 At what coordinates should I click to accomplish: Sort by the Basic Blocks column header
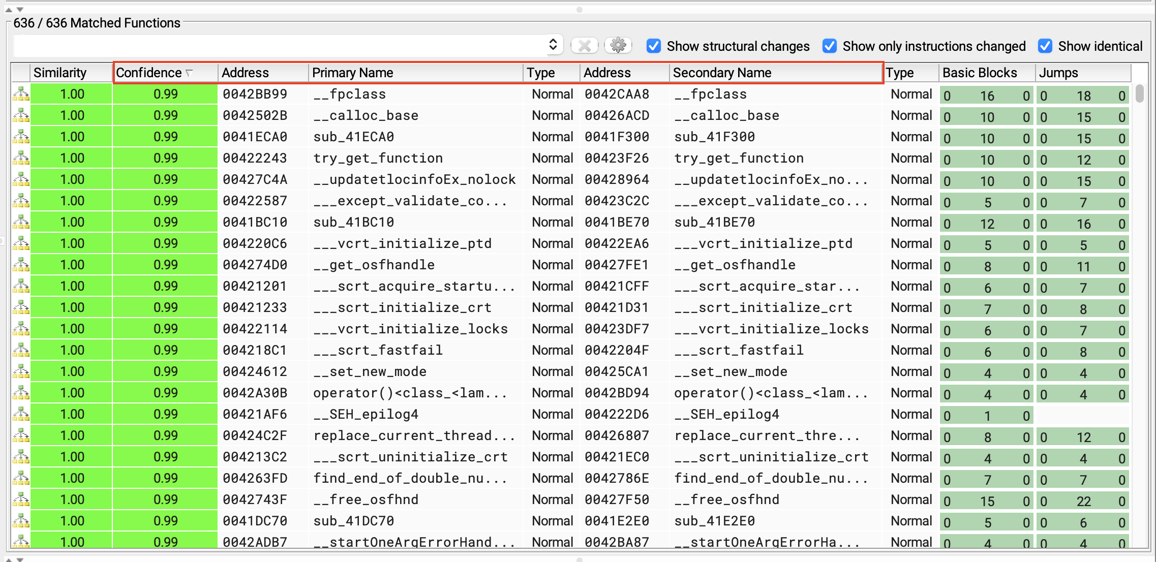(x=987, y=73)
